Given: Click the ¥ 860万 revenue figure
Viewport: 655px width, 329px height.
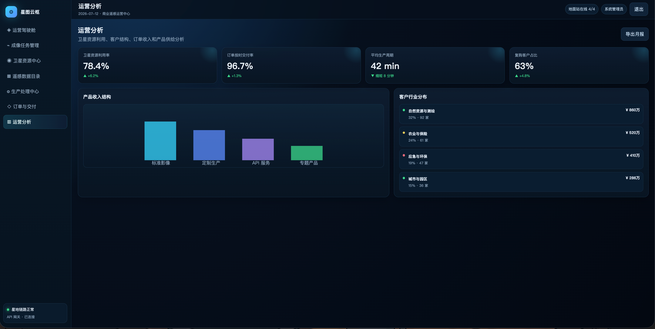Looking at the screenshot, I should tap(632, 110).
